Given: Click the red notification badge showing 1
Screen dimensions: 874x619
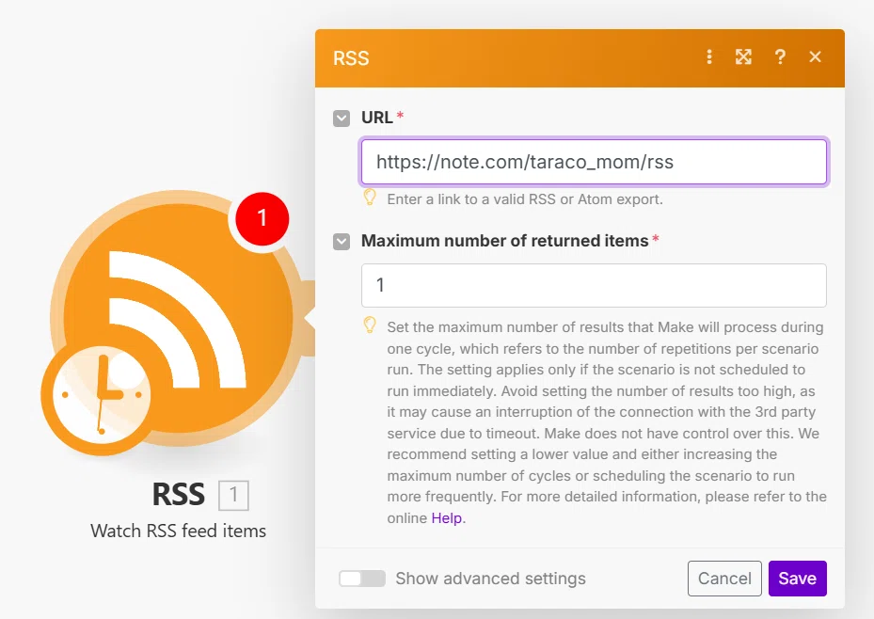Looking at the screenshot, I should pos(262,219).
